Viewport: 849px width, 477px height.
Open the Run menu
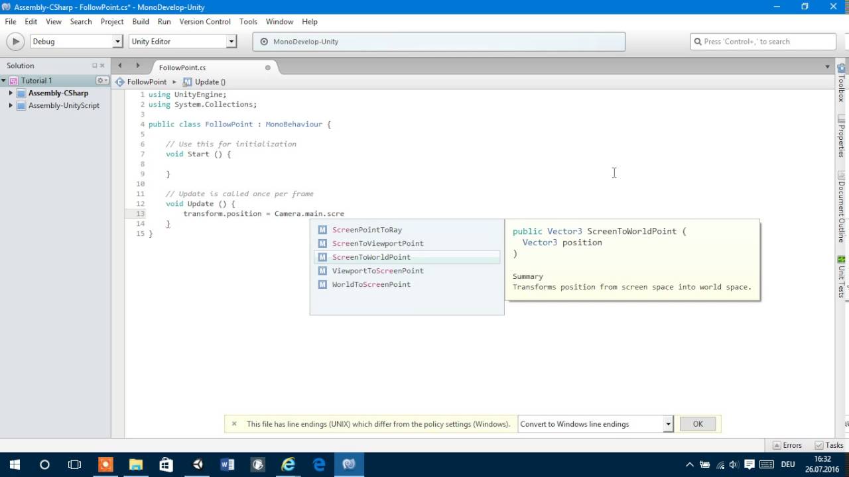164,21
